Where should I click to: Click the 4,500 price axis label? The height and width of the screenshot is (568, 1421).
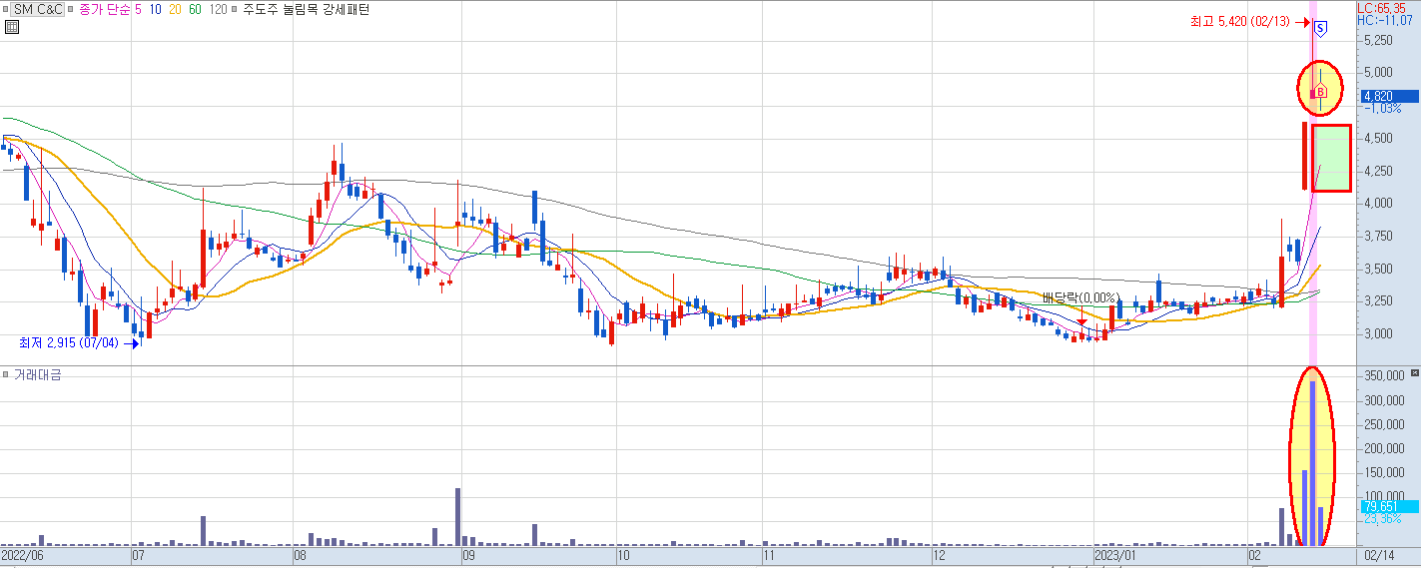pyautogui.click(x=1377, y=139)
